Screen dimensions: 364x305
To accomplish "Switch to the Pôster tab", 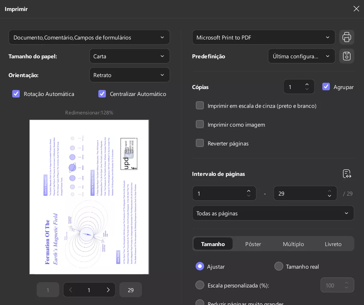I will tap(253, 244).
